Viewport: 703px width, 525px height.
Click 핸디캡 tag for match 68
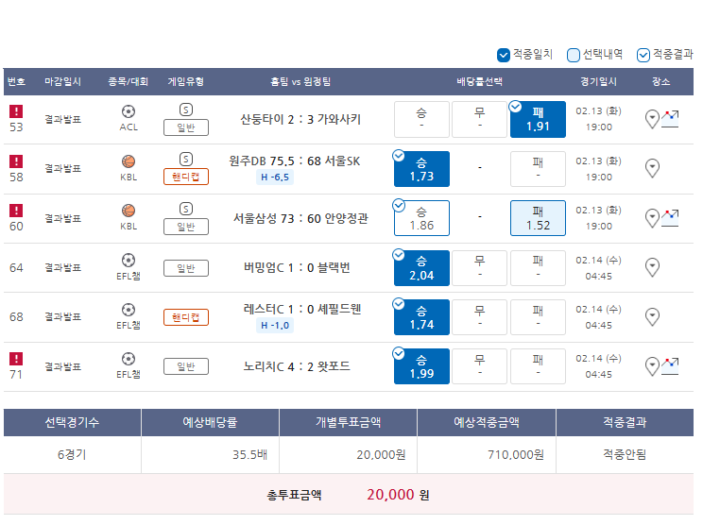pyautogui.click(x=185, y=317)
